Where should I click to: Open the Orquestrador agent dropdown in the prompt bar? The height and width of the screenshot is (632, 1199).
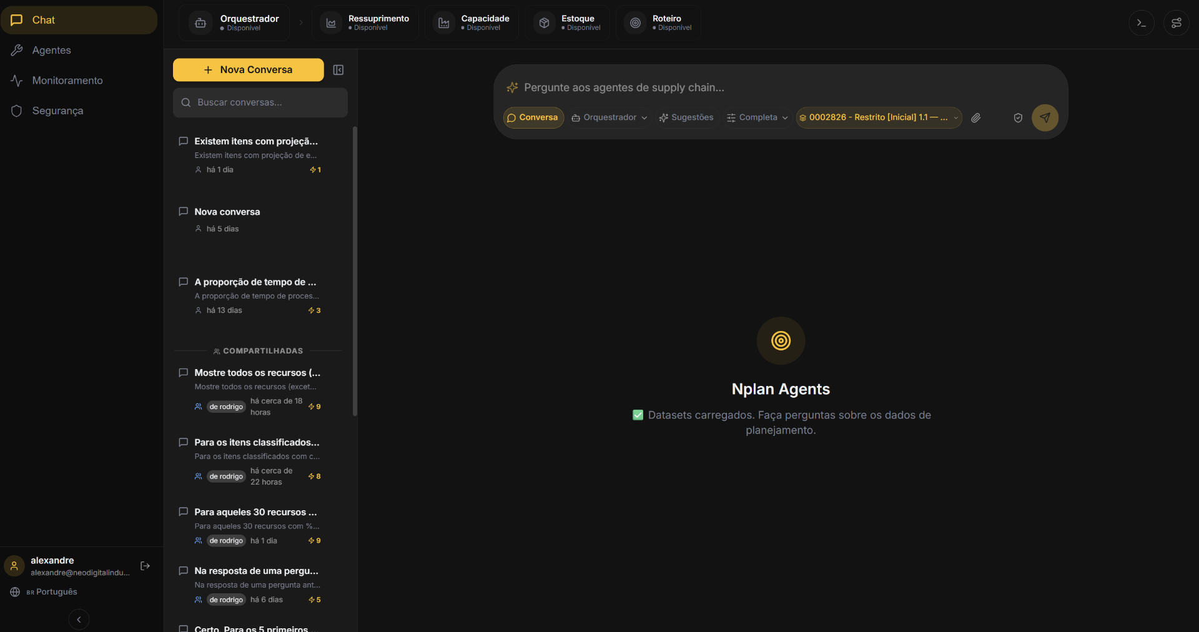(609, 117)
